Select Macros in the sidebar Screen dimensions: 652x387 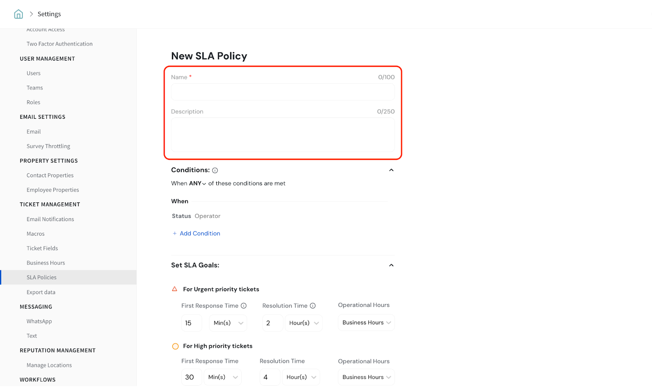(35, 234)
